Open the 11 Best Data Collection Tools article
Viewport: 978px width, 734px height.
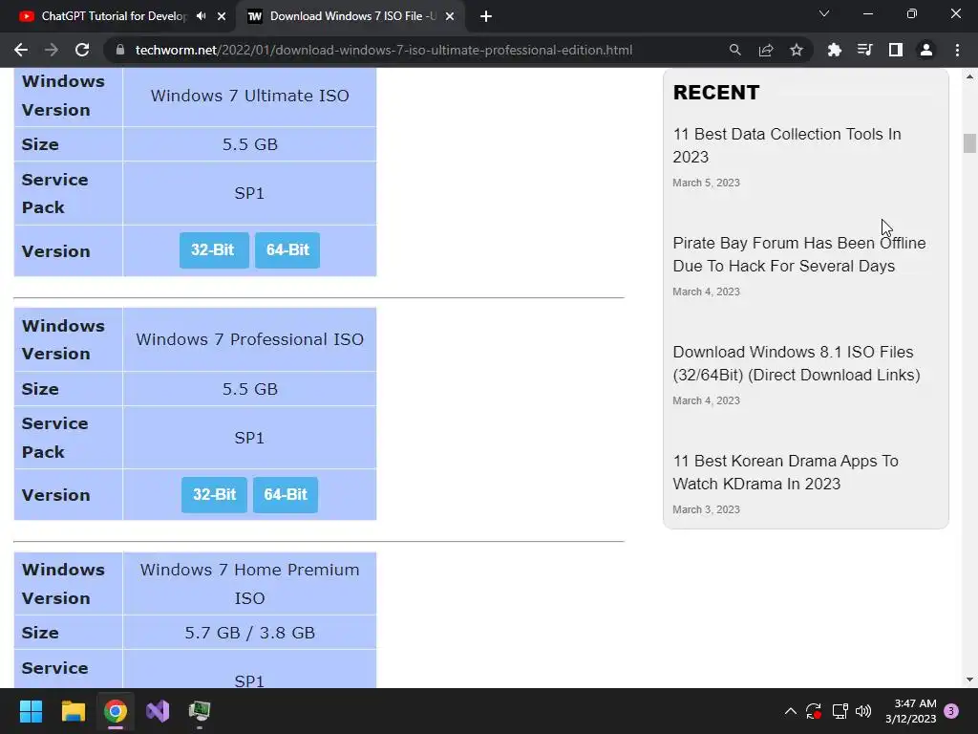click(x=787, y=145)
